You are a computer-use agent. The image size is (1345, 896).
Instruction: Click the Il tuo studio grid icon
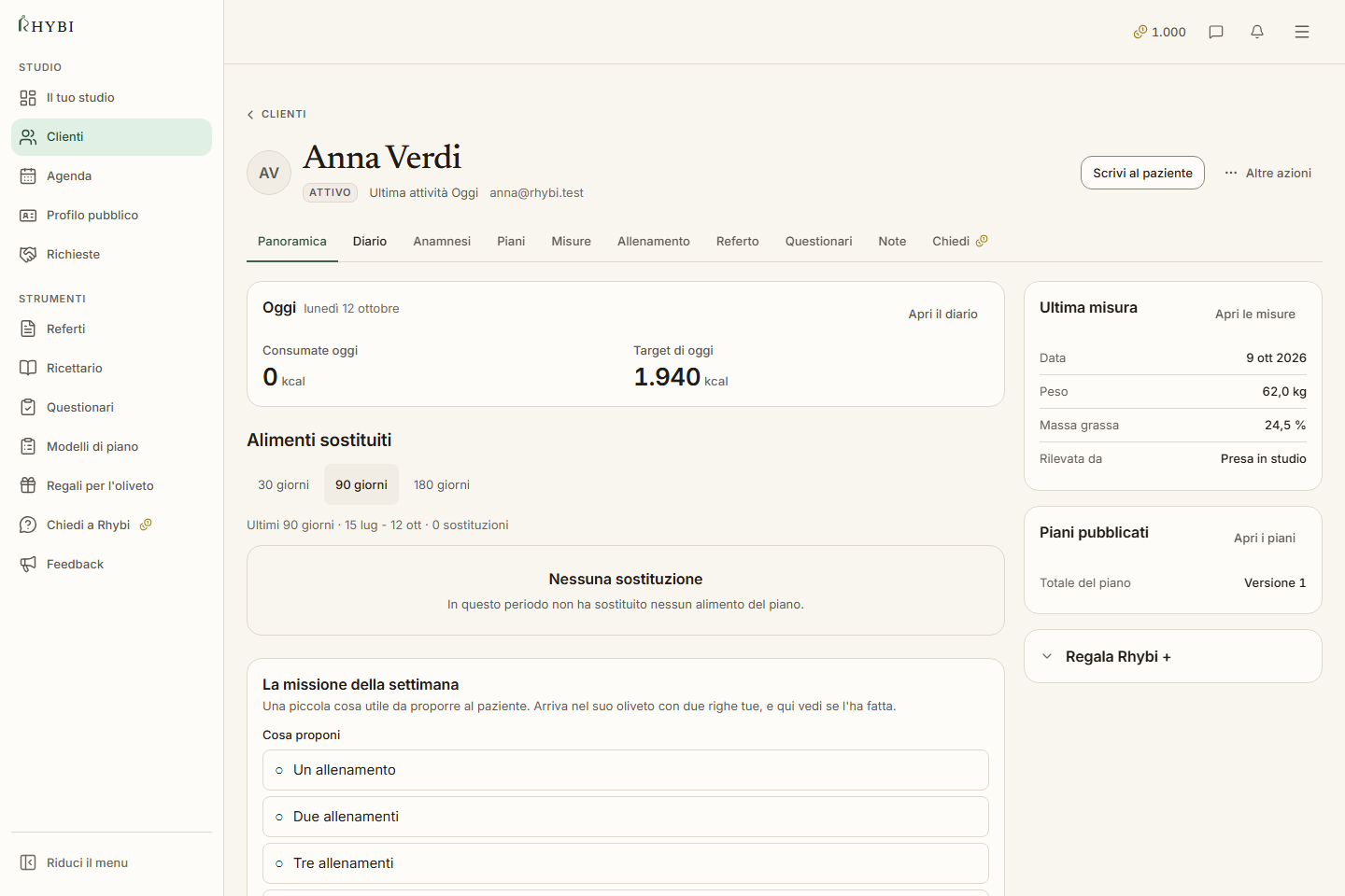pos(28,98)
